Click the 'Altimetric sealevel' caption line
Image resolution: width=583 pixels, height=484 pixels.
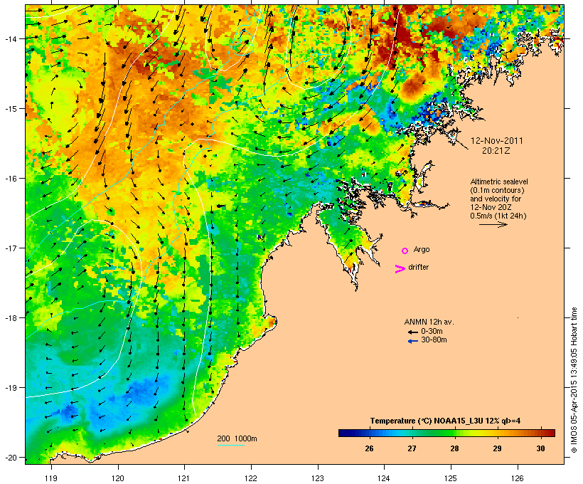(x=499, y=181)
